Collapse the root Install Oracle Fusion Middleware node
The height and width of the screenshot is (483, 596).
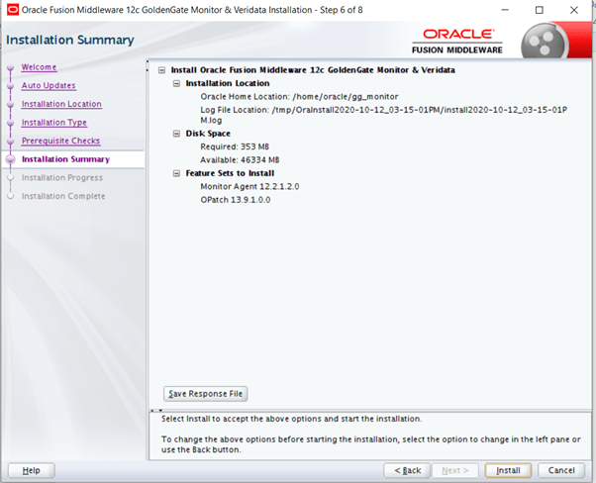click(x=161, y=70)
